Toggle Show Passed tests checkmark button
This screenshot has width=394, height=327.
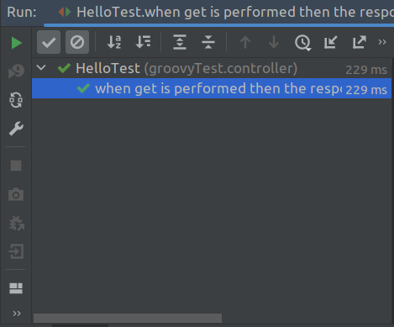click(x=49, y=42)
